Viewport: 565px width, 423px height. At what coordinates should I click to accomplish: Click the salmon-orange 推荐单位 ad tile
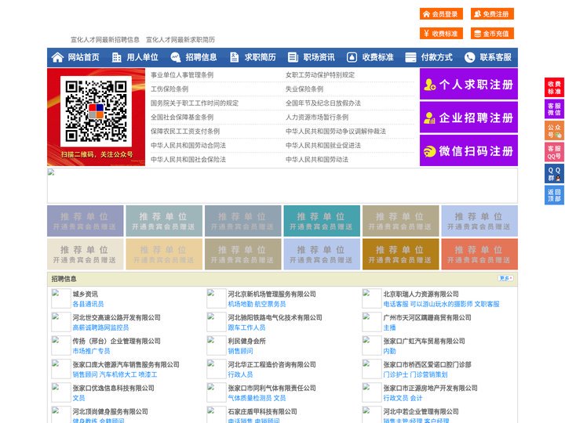[x=479, y=254]
